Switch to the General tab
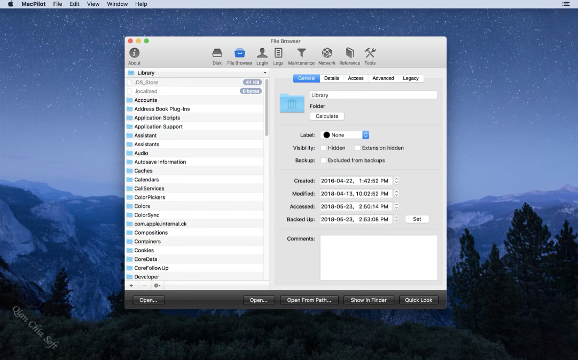This screenshot has width=578, height=360. coord(306,78)
